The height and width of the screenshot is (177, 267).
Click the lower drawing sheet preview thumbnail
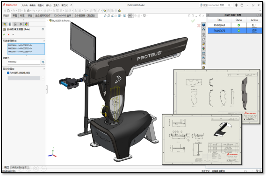coord(202,139)
